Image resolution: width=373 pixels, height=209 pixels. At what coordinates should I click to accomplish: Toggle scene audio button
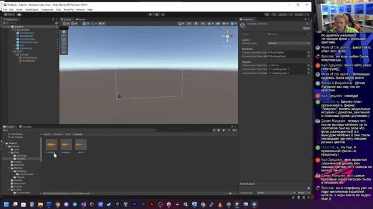pos(203,24)
